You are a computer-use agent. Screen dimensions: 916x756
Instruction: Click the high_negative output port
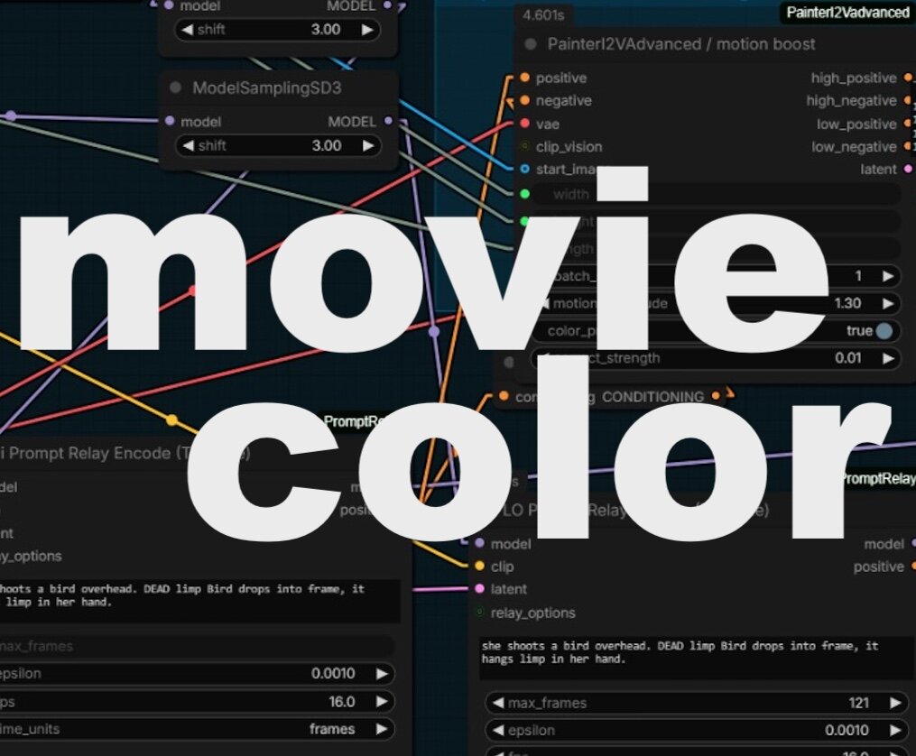[x=908, y=100]
